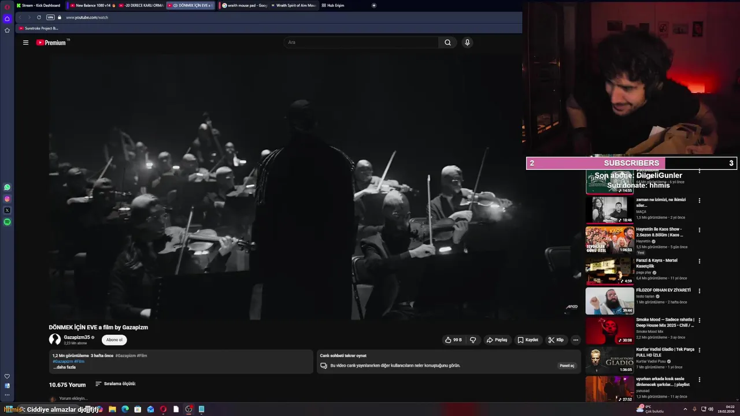Open WhatsApp in Opera sidebar
Viewport: 740px width, 416px height.
tap(7, 187)
